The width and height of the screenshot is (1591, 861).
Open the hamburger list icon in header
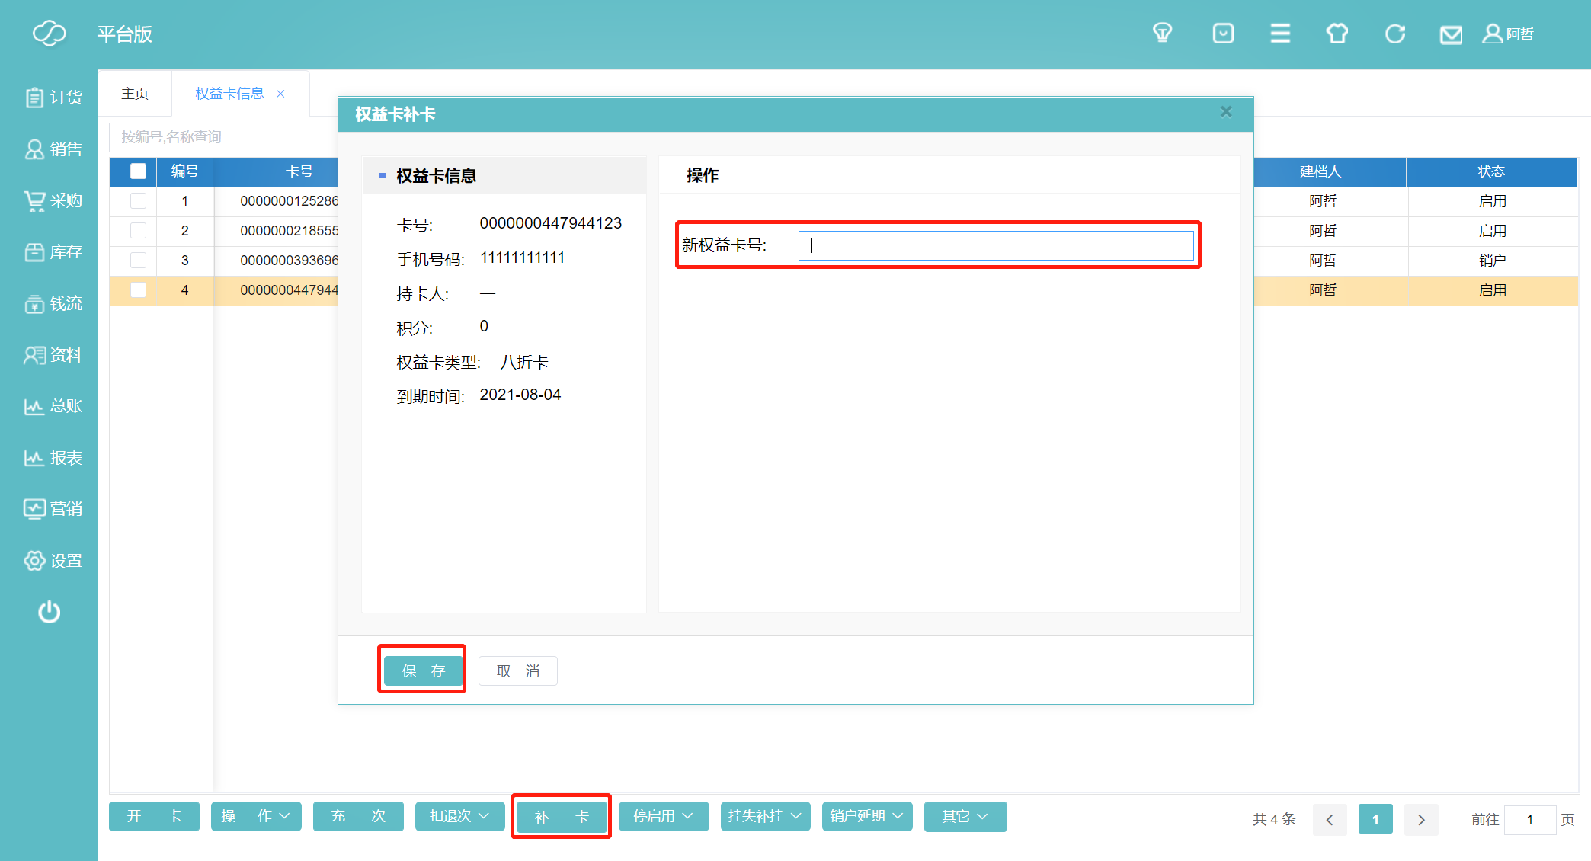[1280, 34]
